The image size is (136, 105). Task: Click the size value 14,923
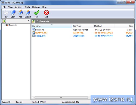(129, 33)
